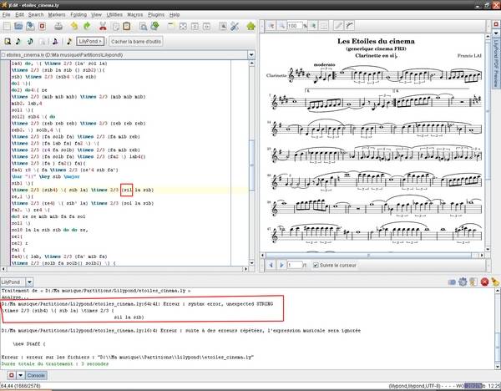Image resolution: width=501 pixels, height=391 pixels.
Task: Close the bottom dock with red square icon
Action: tap(11, 375)
